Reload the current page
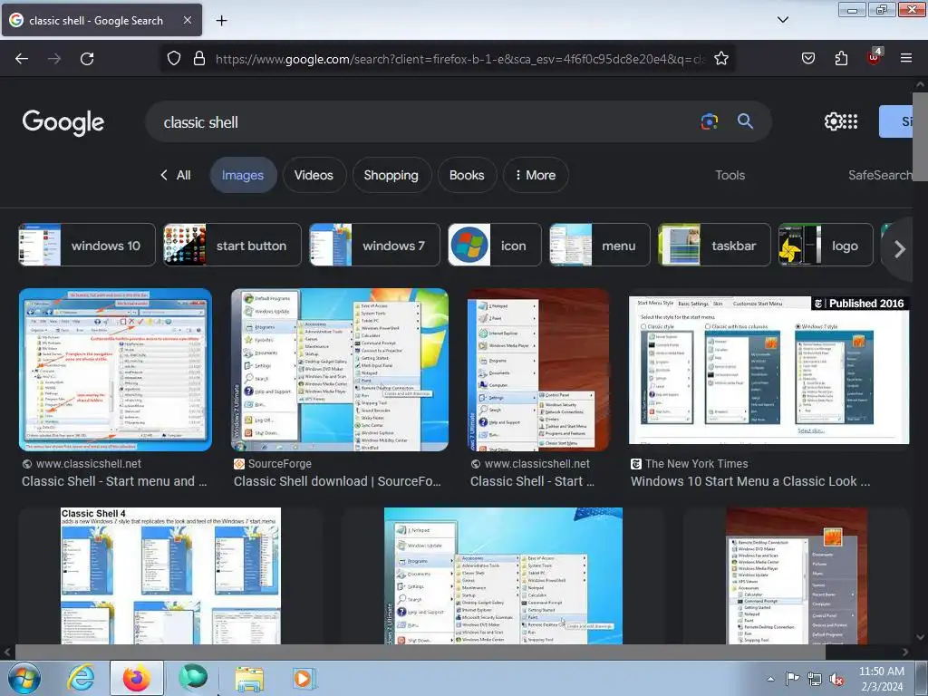Viewport: 928px width, 696px height. [87, 59]
